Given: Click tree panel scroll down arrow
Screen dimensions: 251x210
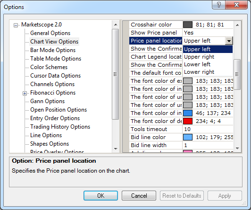Looking at the screenshot, I should point(116,149).
